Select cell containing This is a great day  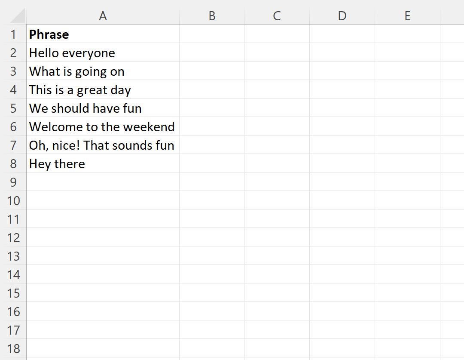103,89
